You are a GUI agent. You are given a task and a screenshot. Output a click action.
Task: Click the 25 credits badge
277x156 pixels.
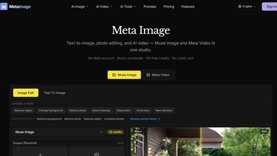tap(115, 132)
